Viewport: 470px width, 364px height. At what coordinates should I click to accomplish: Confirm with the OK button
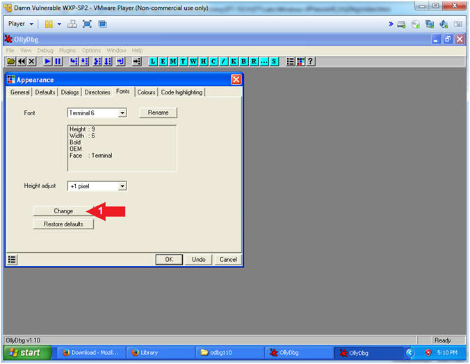169,259
